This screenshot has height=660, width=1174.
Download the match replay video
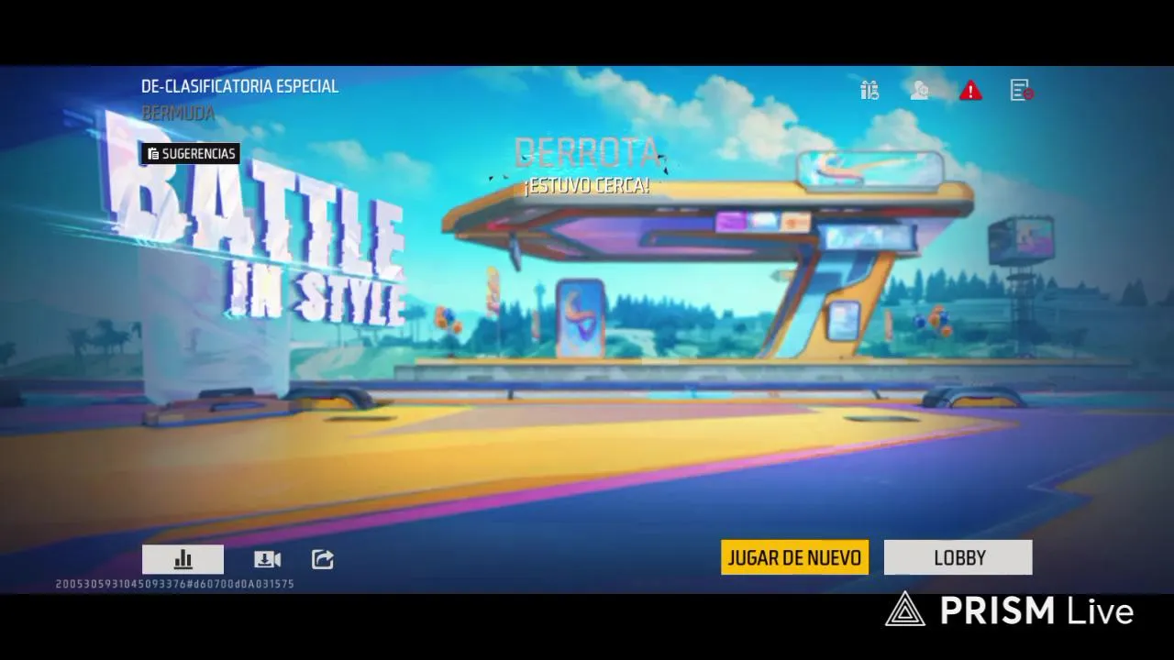point(267,559)
